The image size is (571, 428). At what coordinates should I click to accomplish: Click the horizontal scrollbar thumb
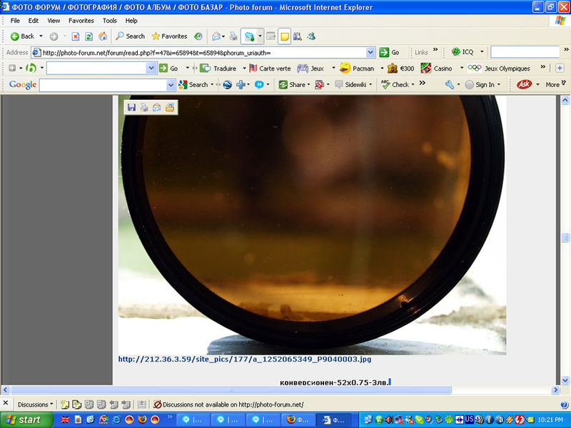[230, 390]
